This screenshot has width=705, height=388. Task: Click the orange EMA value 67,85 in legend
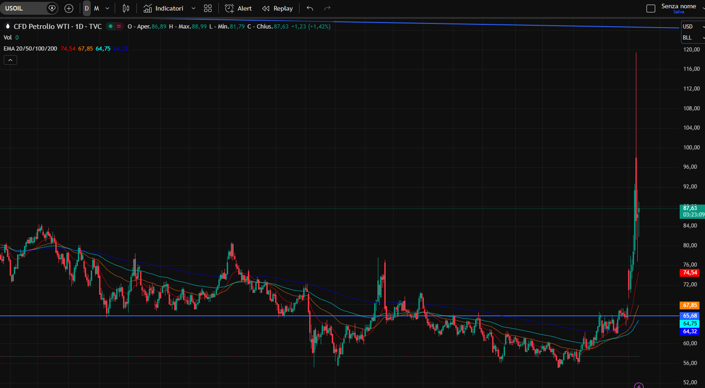tap(85, 49)
